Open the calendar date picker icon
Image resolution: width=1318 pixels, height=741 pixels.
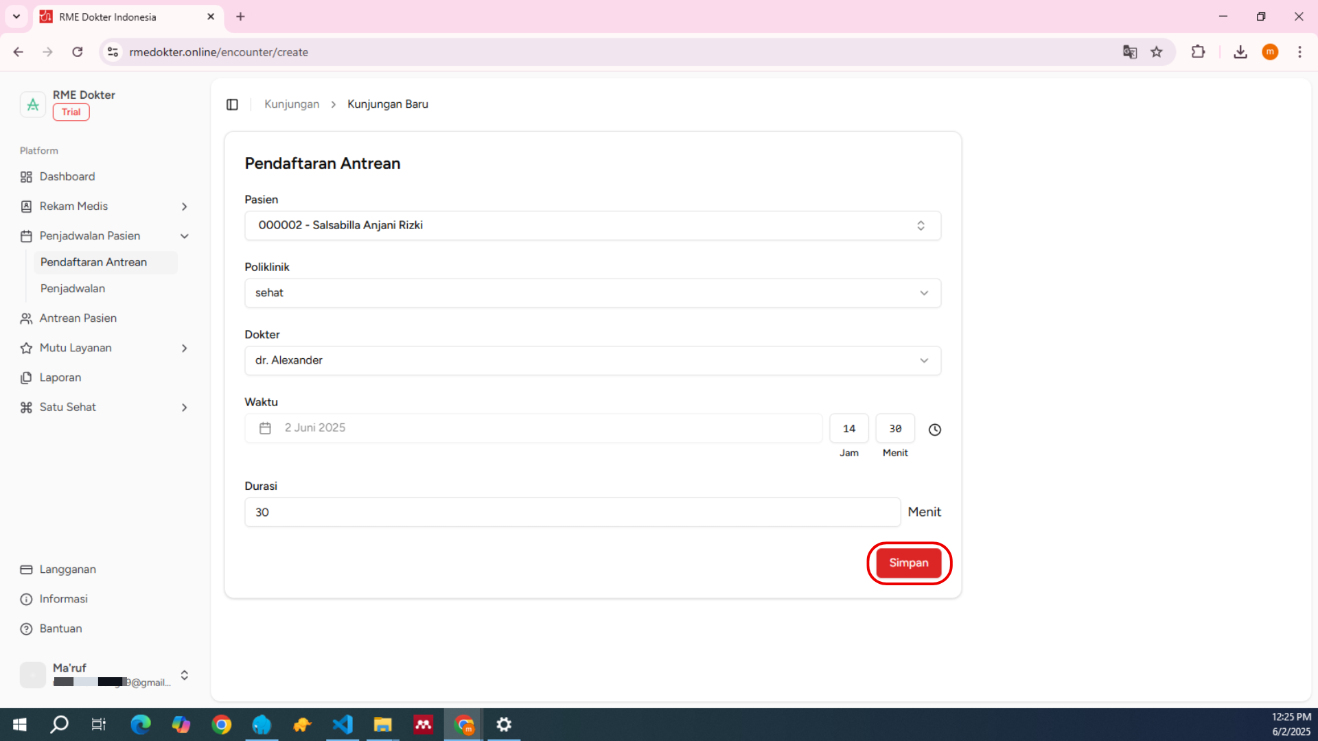click(266, 428)
